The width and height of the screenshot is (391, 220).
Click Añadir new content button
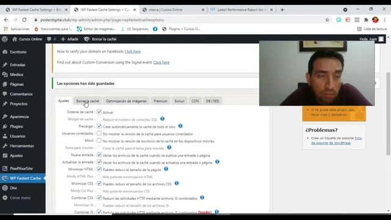click(70, 39)
